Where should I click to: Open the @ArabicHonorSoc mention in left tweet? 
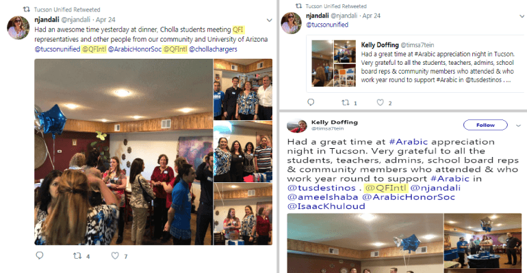pyautogui.click(x=134, y=49)
